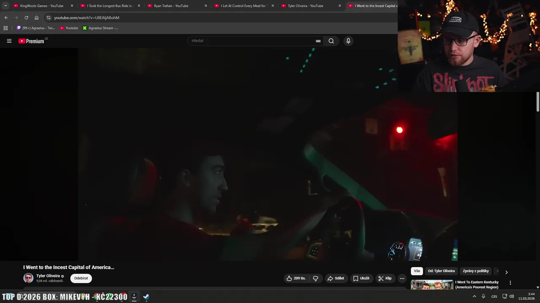Click the youtube.com address bar URL
Image resolution: width=540 pixels, height=303 pixels.
86,18
